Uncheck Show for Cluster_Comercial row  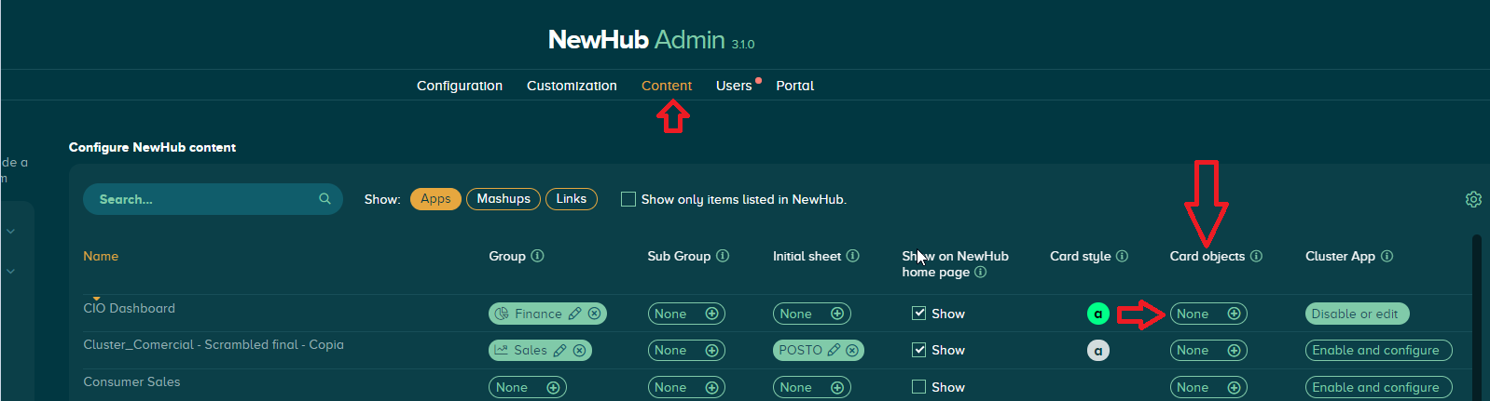(918, 350)
